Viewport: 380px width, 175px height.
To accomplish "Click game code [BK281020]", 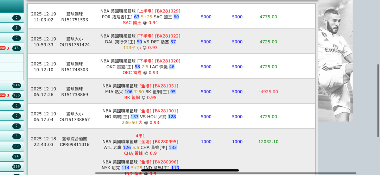I will pyautogui.click(x=167, y=61).
